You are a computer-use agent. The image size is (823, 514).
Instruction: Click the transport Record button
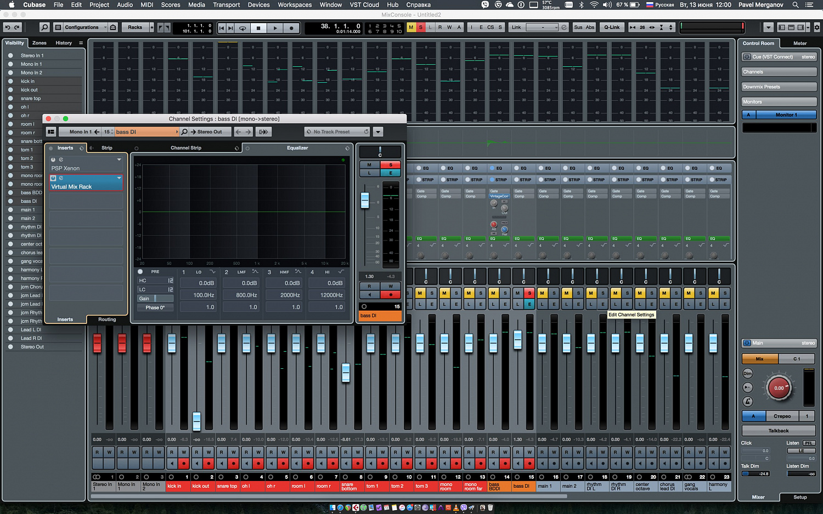(x=291, y=27)
